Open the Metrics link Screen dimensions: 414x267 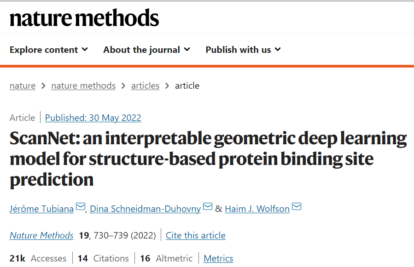(x=218, y=258)
